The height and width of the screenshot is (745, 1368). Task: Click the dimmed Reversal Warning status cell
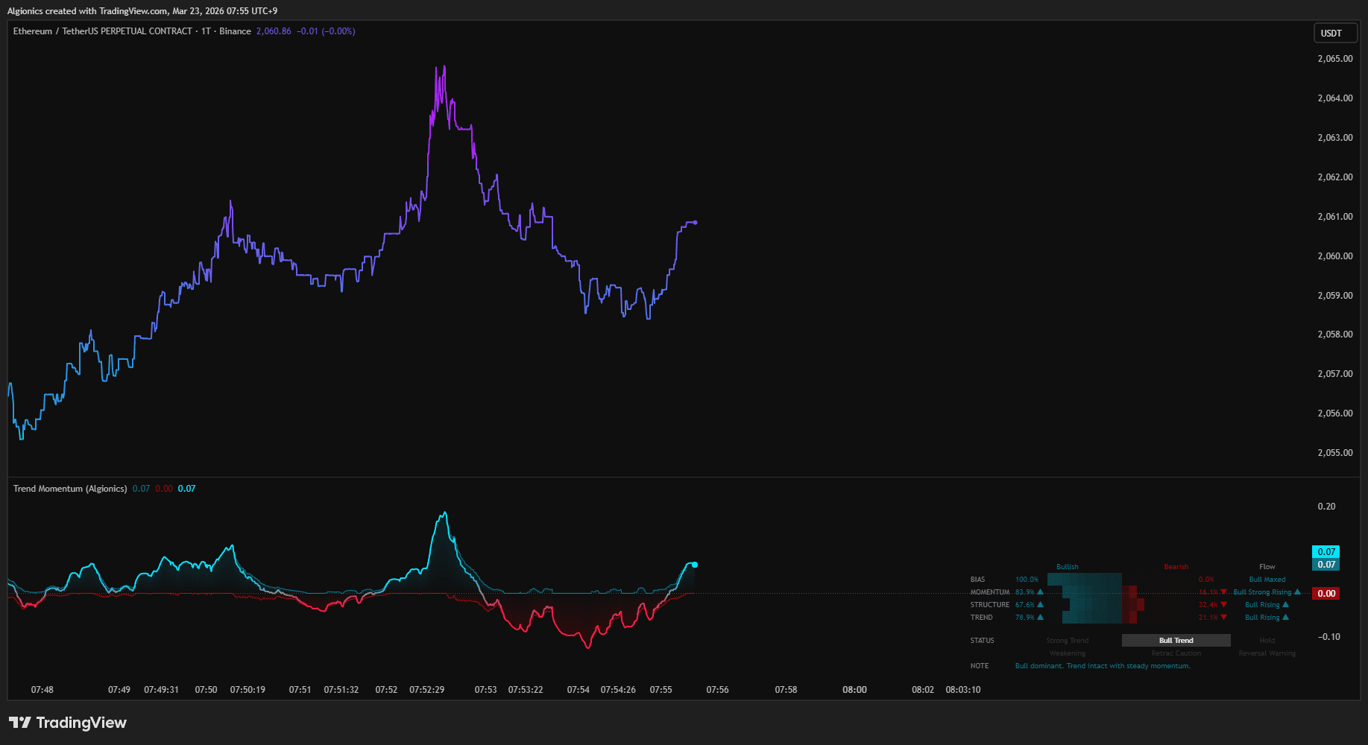1267,653
